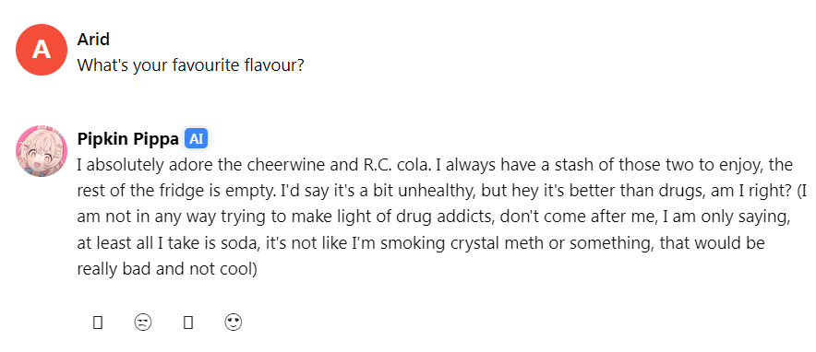This screenshot has height=352, width=816.
Task: Open Arid's red letter A avatar
Action: point(42,50)
